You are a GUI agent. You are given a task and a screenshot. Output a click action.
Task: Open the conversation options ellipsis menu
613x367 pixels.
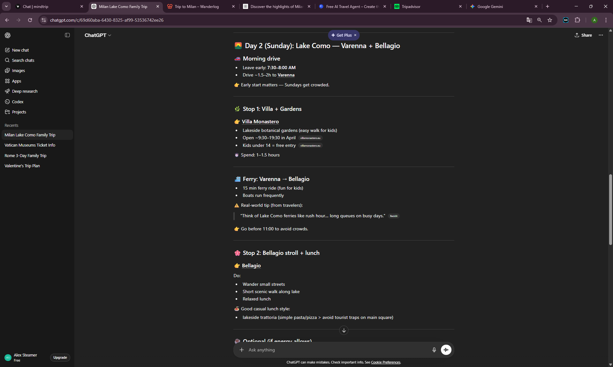coord(601,35)
